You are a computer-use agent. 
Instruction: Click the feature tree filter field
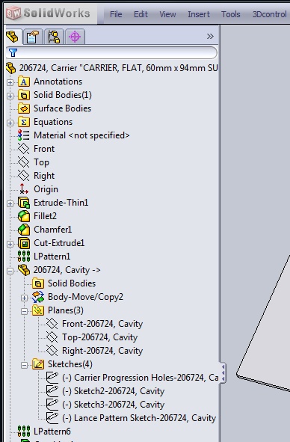tap(111, 52)
